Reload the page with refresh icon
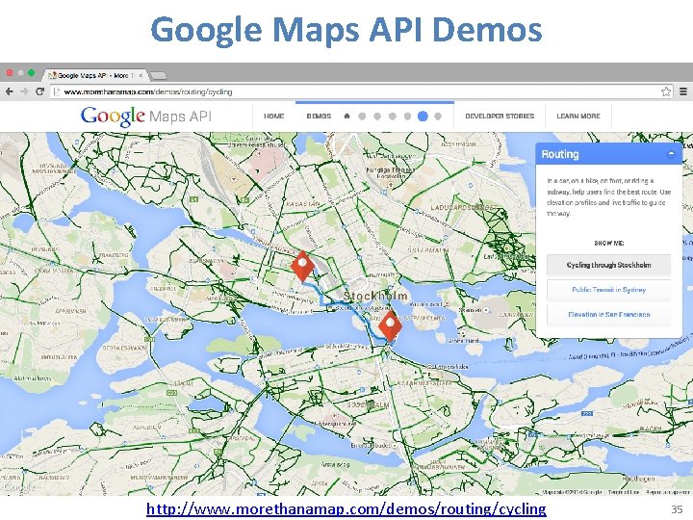The width and height of the screenshot is (693, 520). pos(39,91)
